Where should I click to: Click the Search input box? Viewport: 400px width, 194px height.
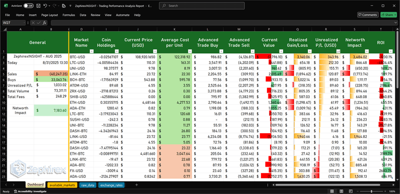202,6
